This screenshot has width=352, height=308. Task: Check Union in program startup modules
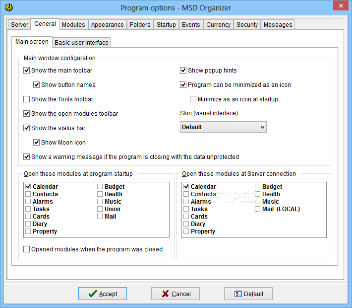[x=100, y=209]
